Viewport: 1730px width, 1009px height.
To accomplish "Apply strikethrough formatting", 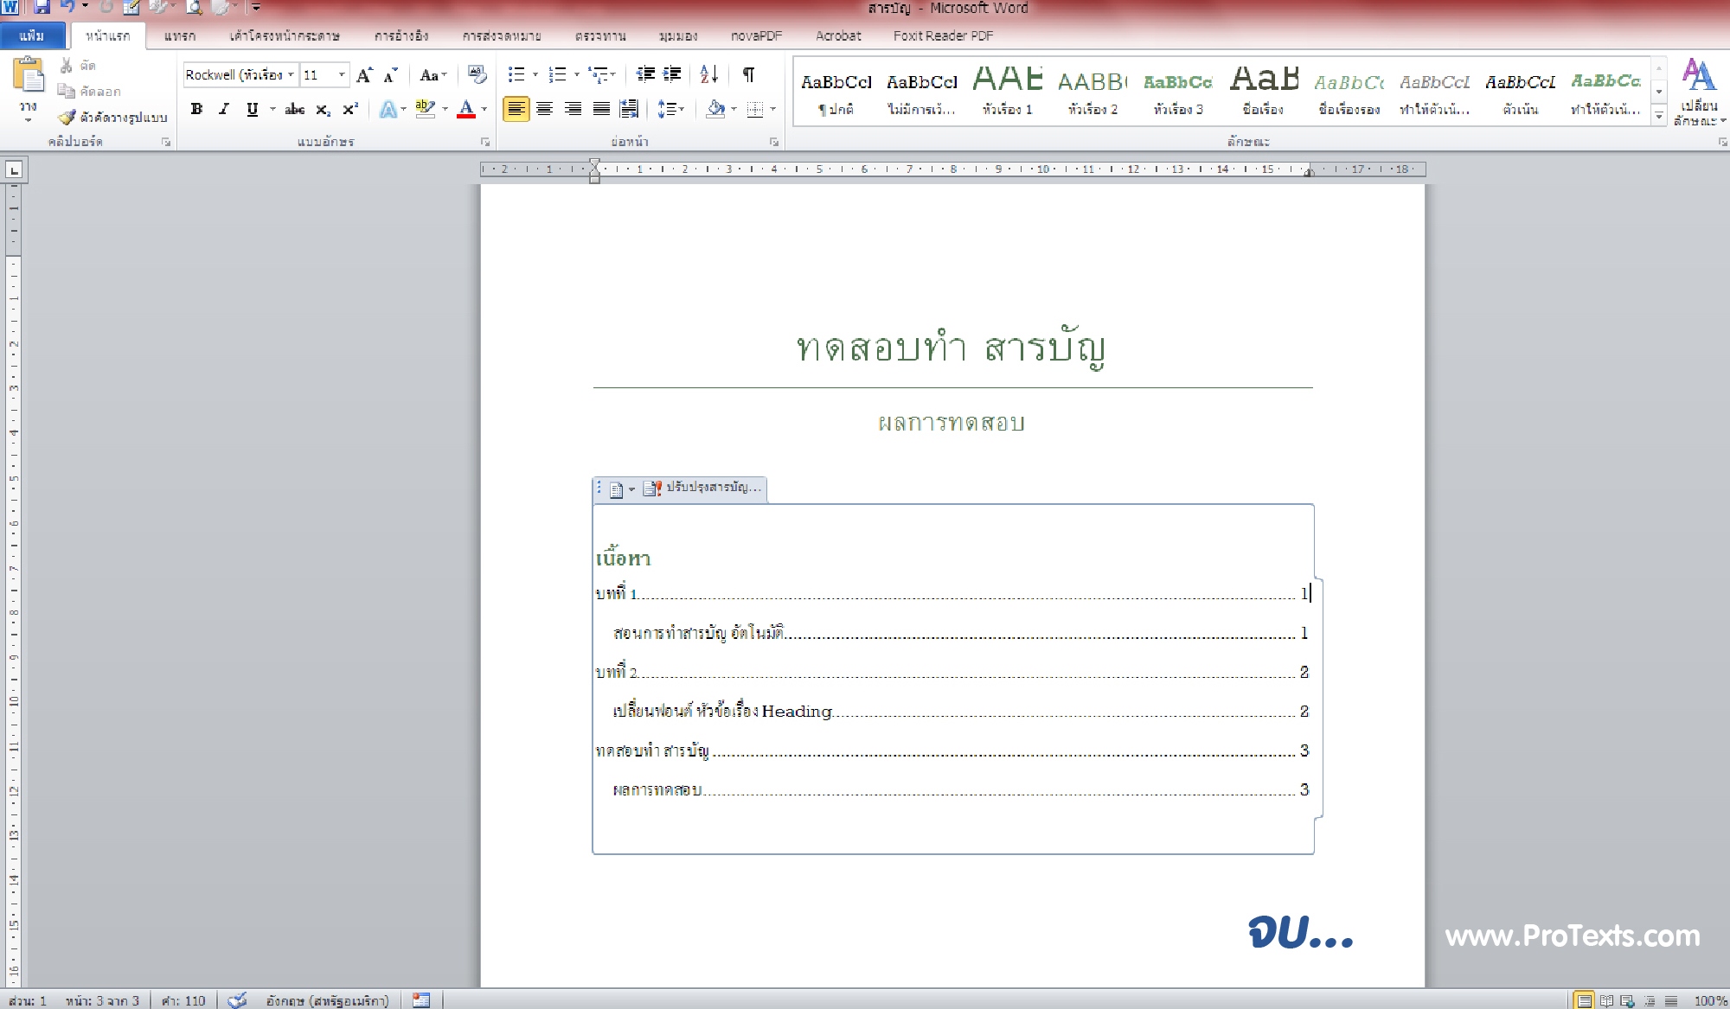I will click(x=294, y=109).
